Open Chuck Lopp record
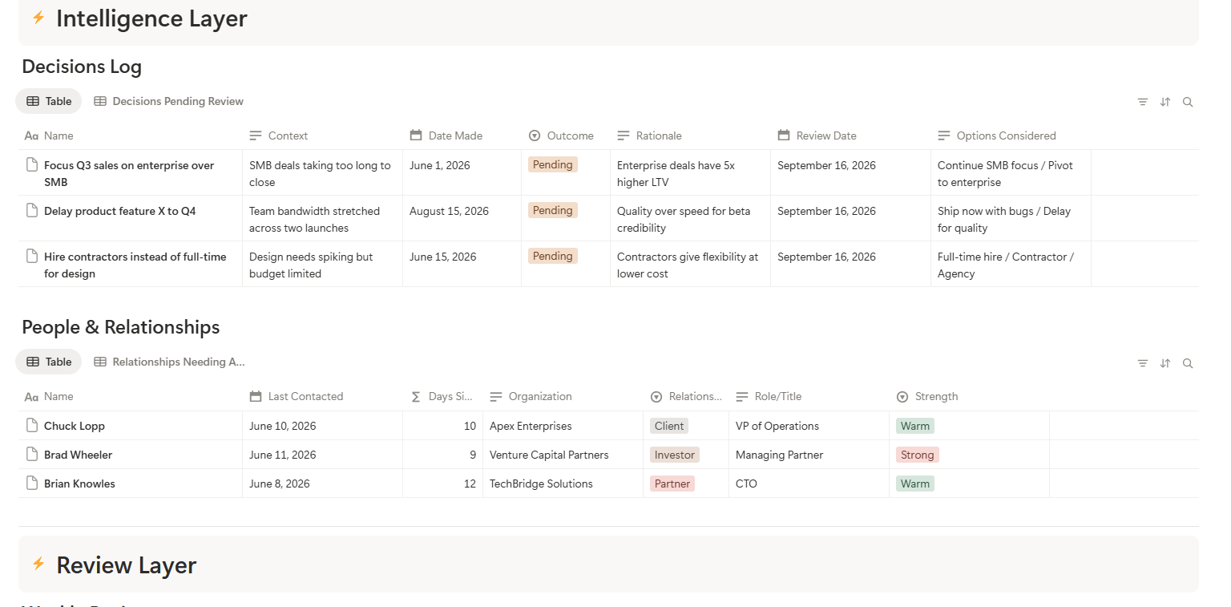The width and height of the screenshot is (1231, 607). click(x=75, y=426)
